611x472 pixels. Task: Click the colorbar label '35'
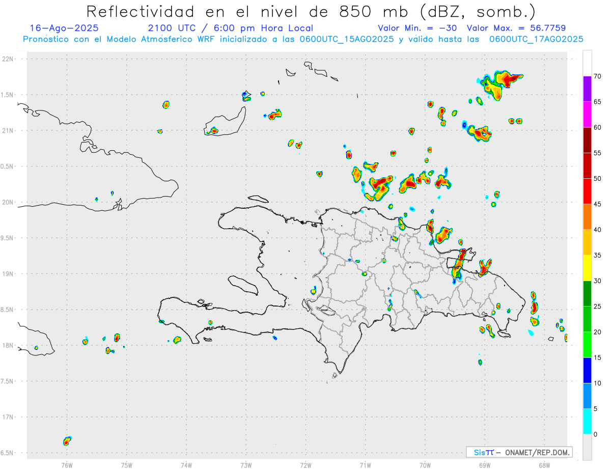[x=597, y=256]
